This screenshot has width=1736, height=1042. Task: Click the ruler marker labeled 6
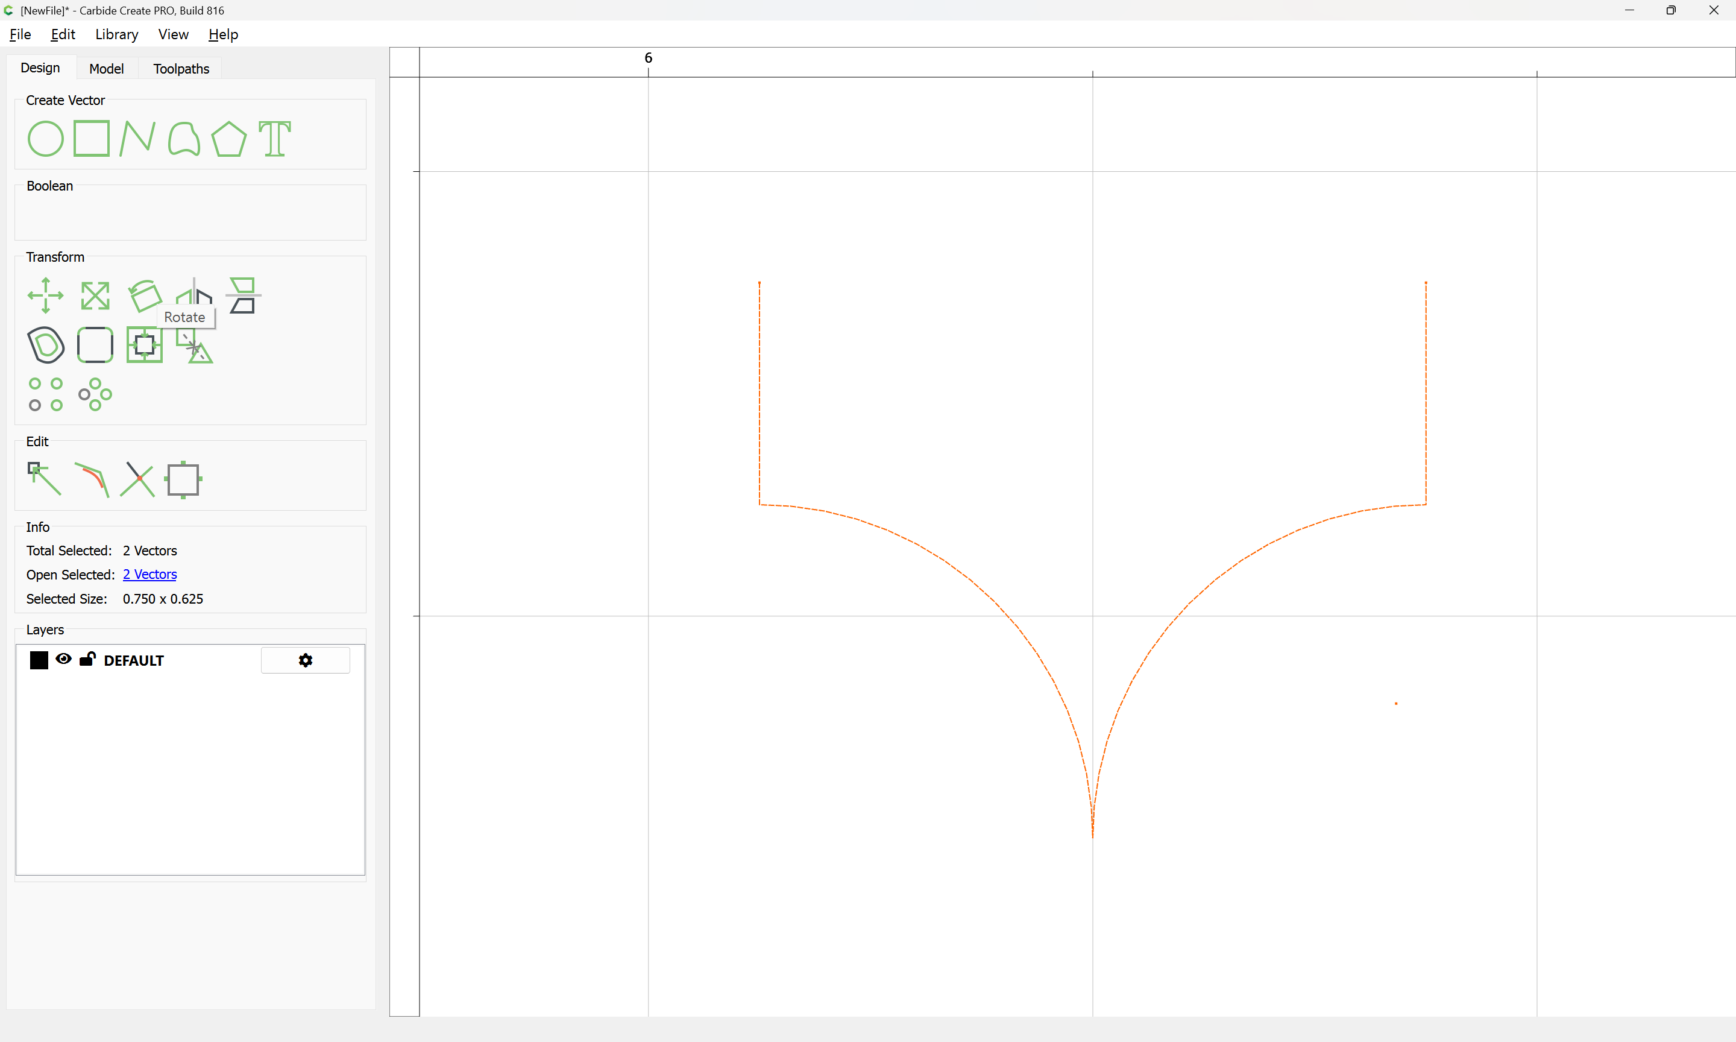(x=649, y=57)
